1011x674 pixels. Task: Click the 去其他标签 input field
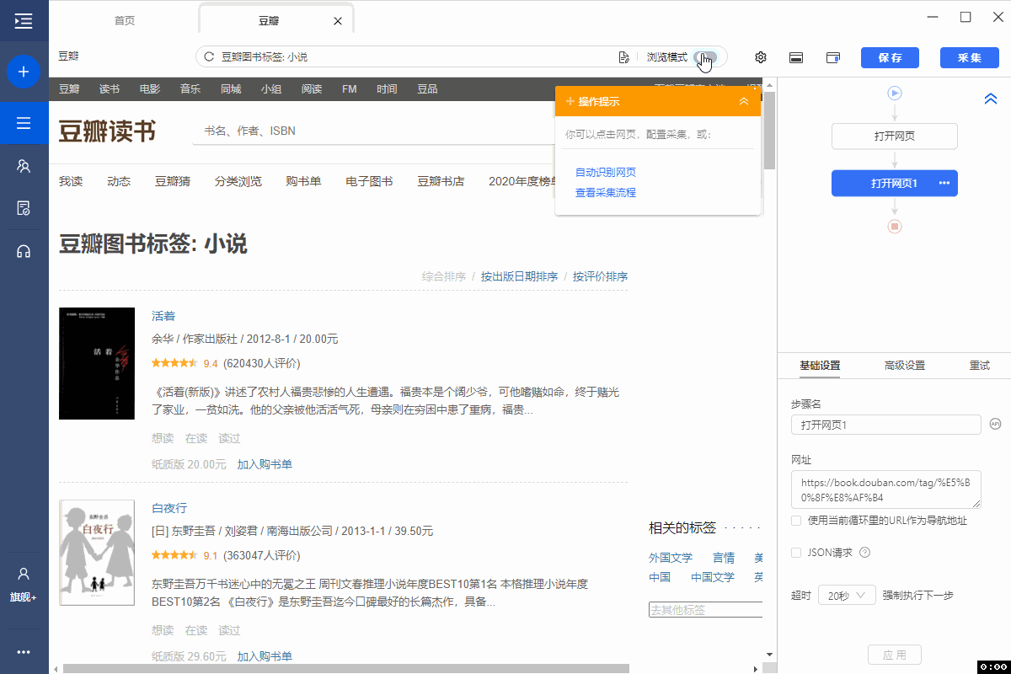pyautogui.click(x=706, y=610)
